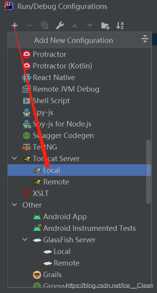Click the Copy Configuration icon
Image resolution: width=157 pixels, height=293 pixels.
click(45, 26)
